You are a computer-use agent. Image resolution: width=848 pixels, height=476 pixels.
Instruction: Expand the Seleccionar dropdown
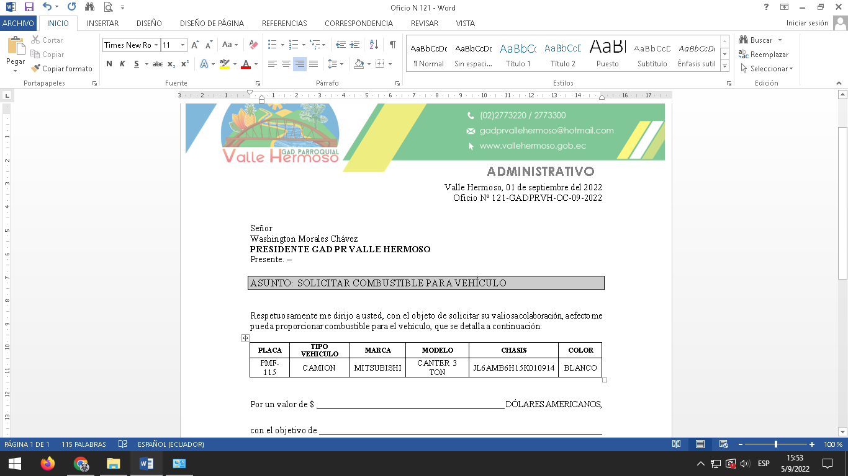tap(770, 69)
